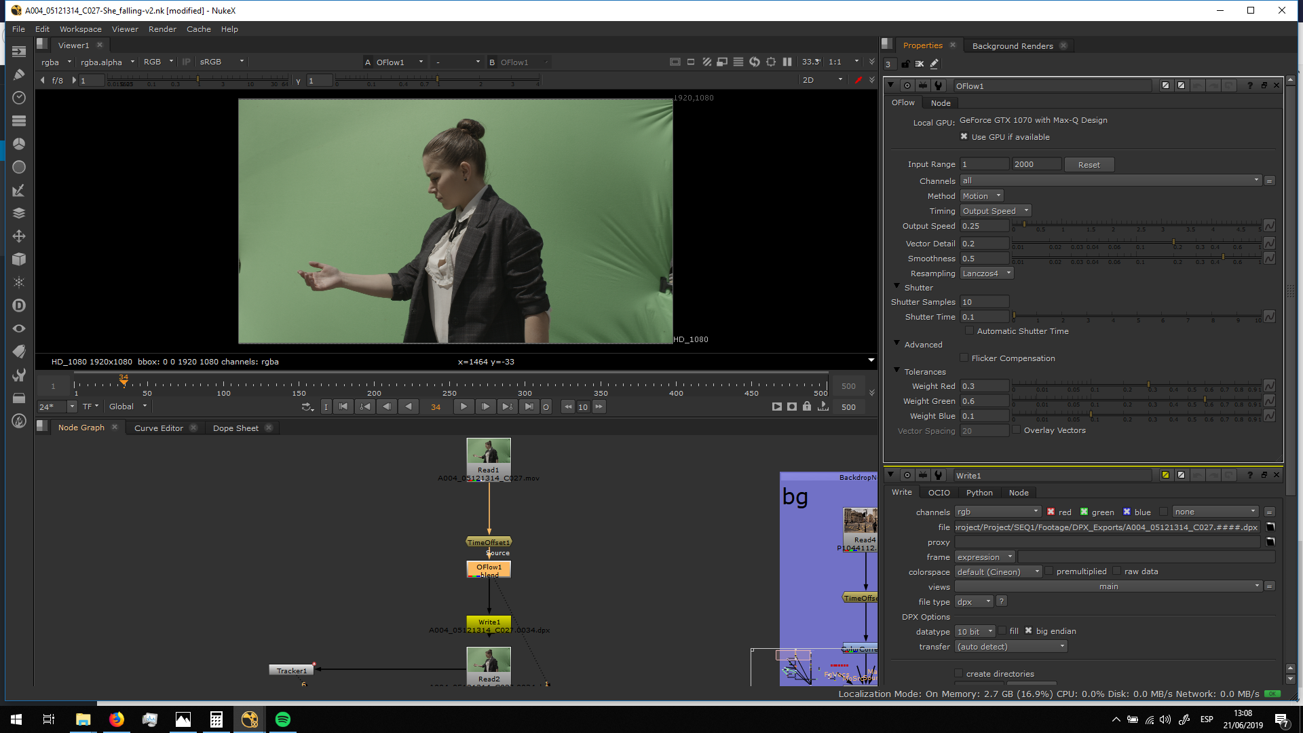Image resolution: width=1303 pixels, height=733 pixels.
Task: Enable Flicker Compensation checkbox
Action: click(x=964, y=358)
